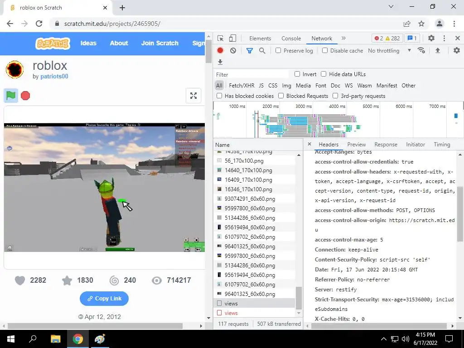Click the red stop sign button
The image size is (464, 348).
click(x=25, y=96)
